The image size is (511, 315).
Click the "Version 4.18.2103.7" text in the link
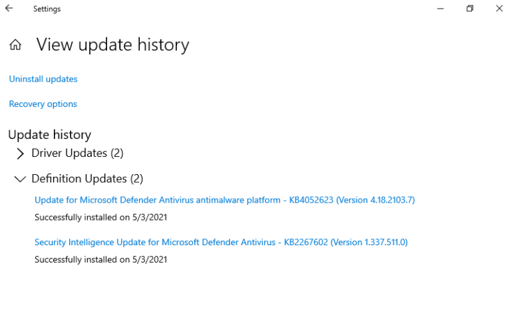pyautogui.click(x=375, y=200)
